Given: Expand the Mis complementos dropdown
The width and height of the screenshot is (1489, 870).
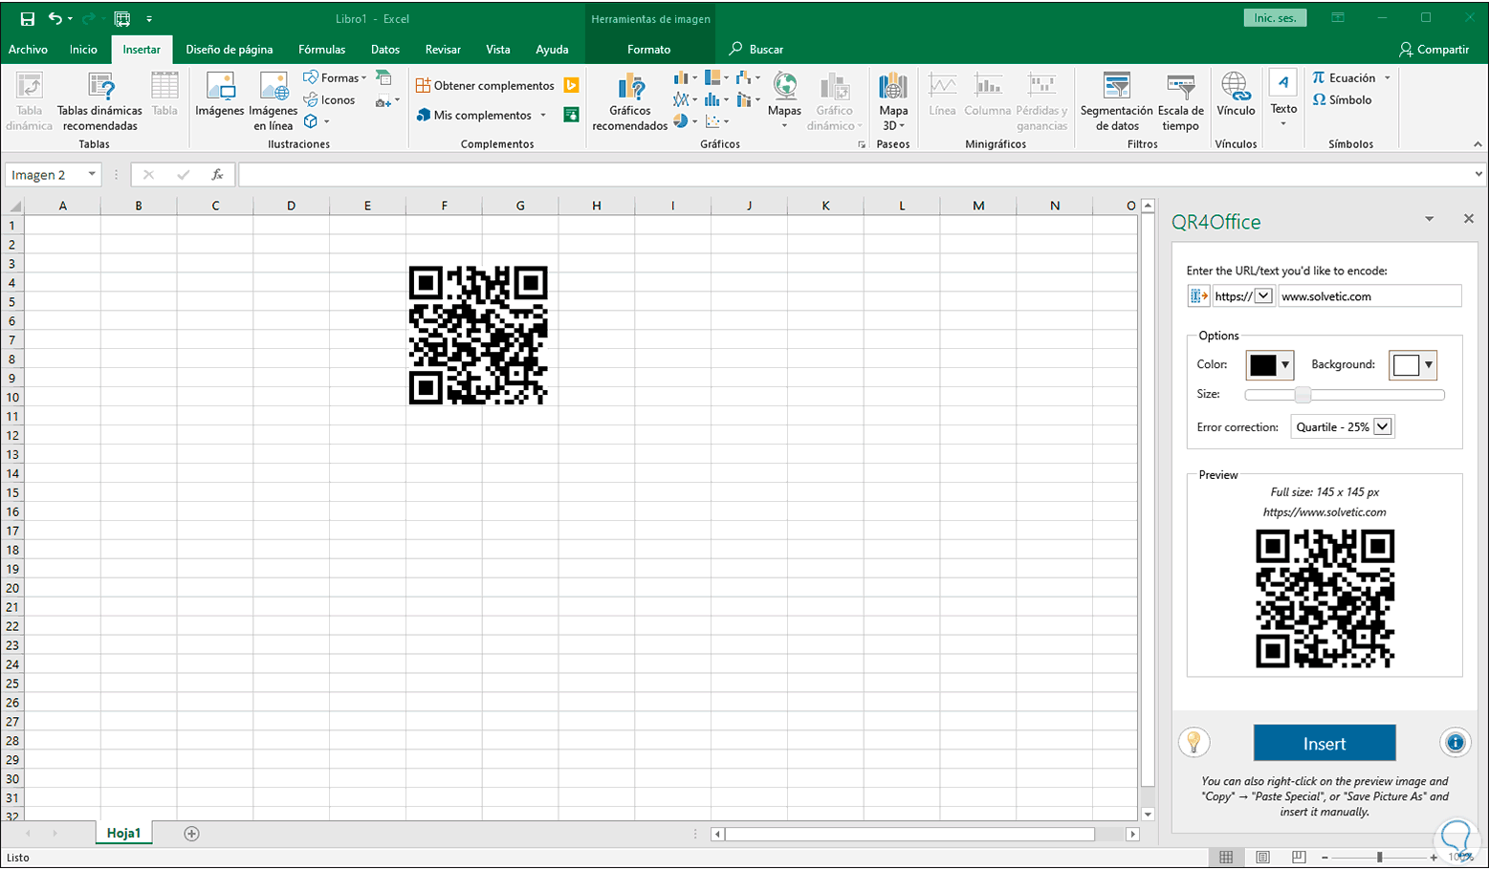Looking at the screenshot, I should 543,116.
